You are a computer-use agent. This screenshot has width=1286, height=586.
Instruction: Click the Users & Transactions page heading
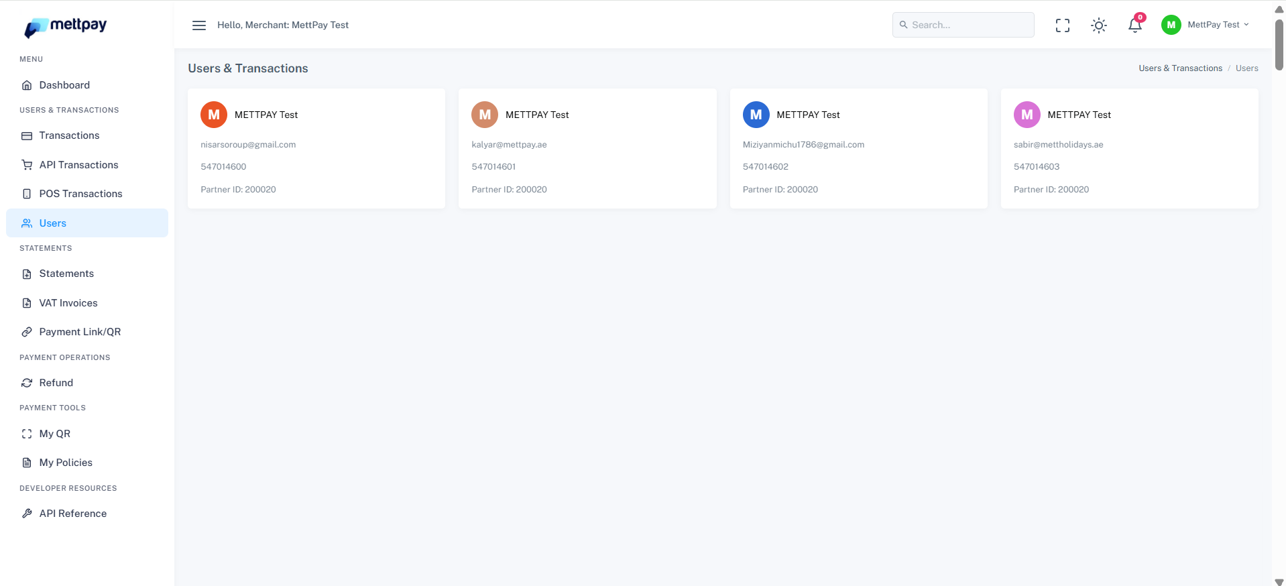point(248,68)
